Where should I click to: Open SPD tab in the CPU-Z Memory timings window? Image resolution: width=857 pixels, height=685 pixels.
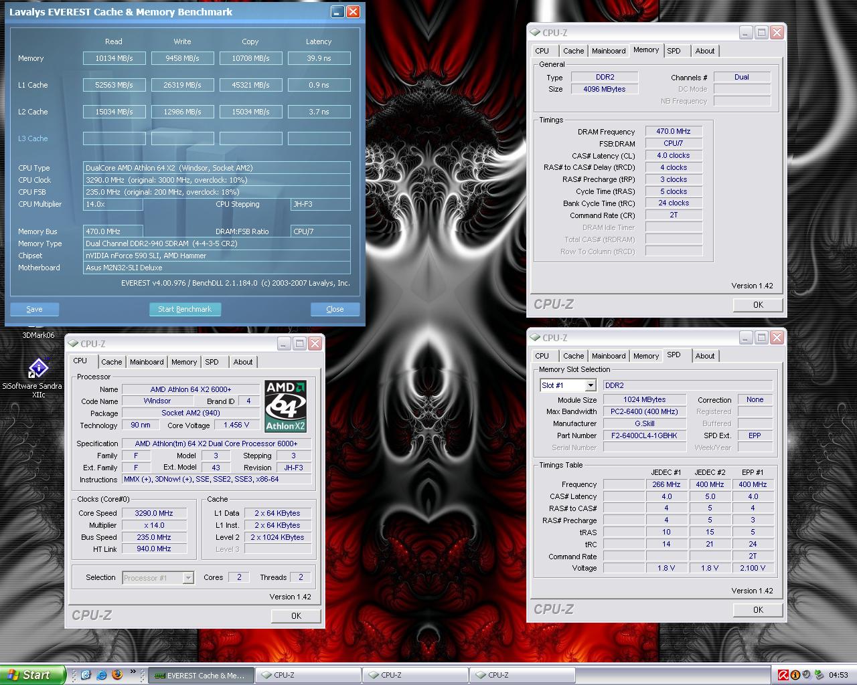[x=674, y=51]
